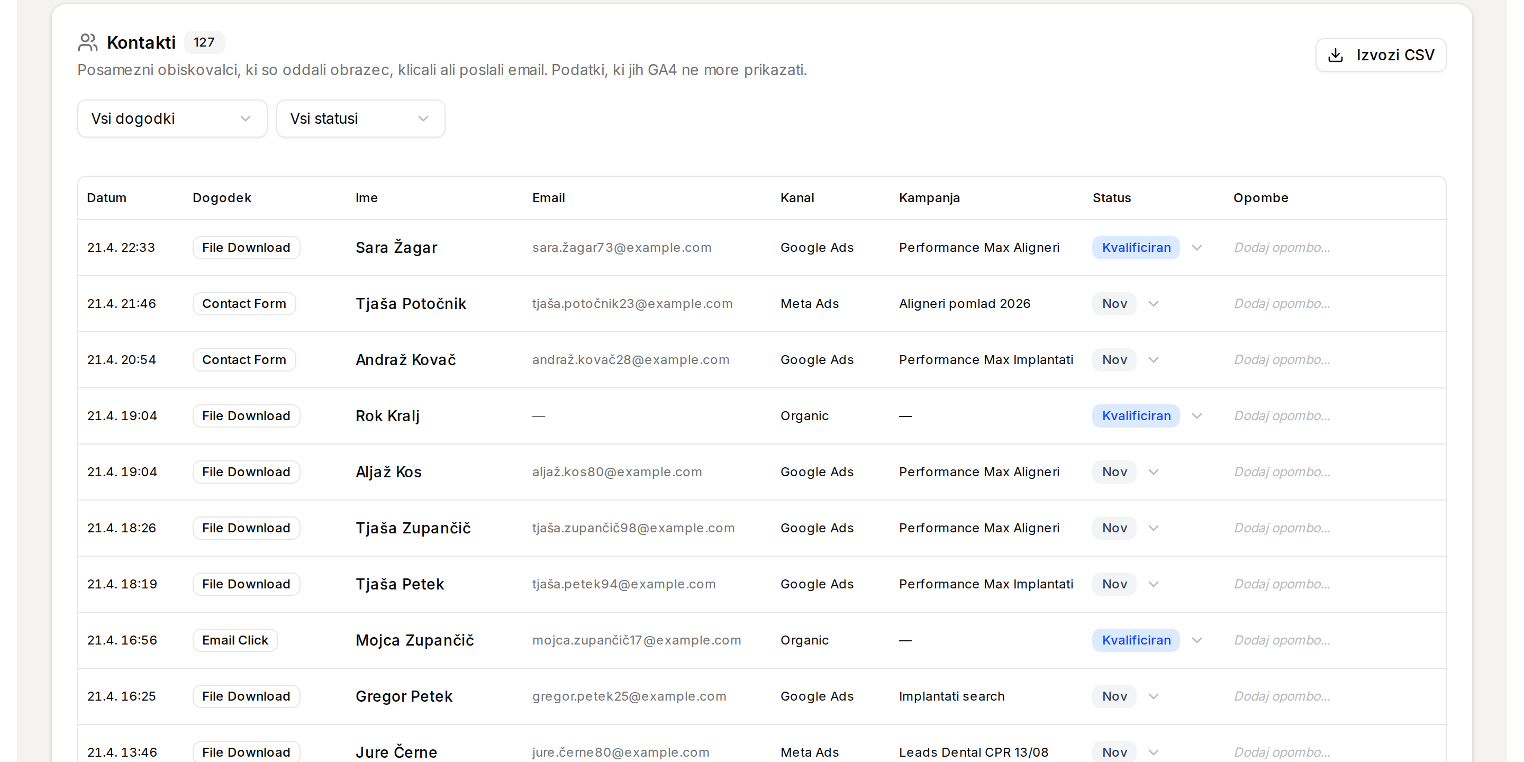Click campaign Implantati search
Screen dimensions: 1524x762
click(x=951, y=696)
